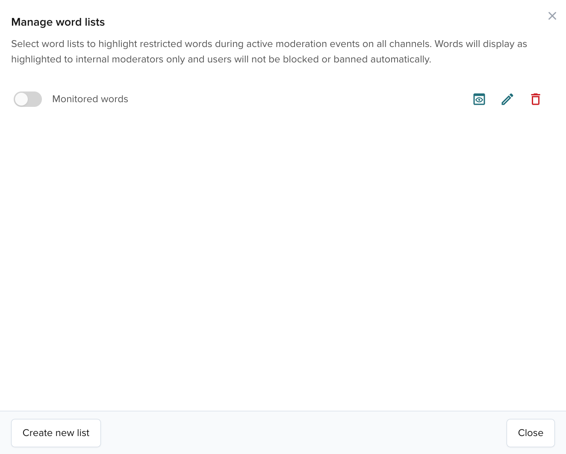
Task: Click the word list description paragraph
Action: tap(269, 51)
